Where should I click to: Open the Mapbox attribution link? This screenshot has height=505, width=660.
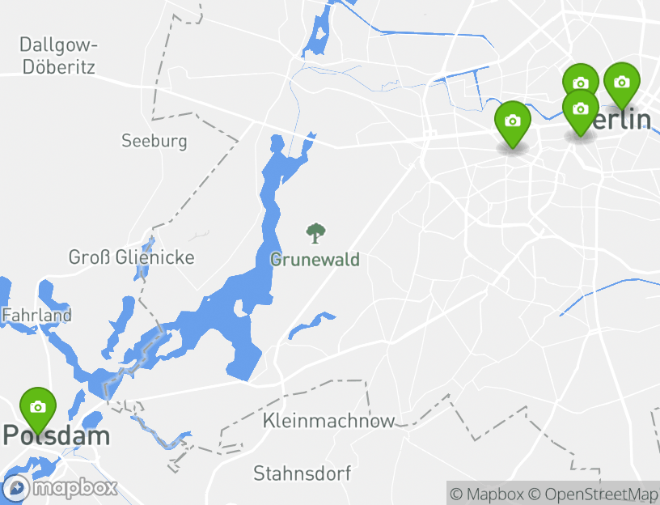pyautogui.click(x=486, y=494)
